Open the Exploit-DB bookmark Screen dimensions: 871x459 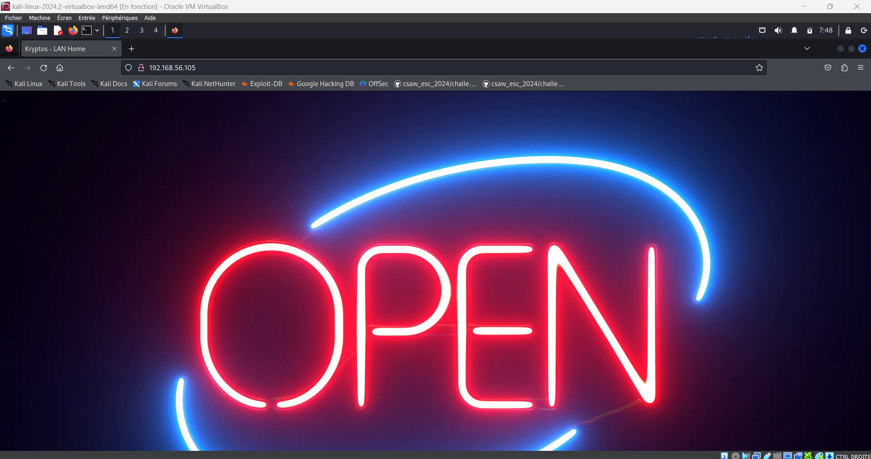coord(262,84)
